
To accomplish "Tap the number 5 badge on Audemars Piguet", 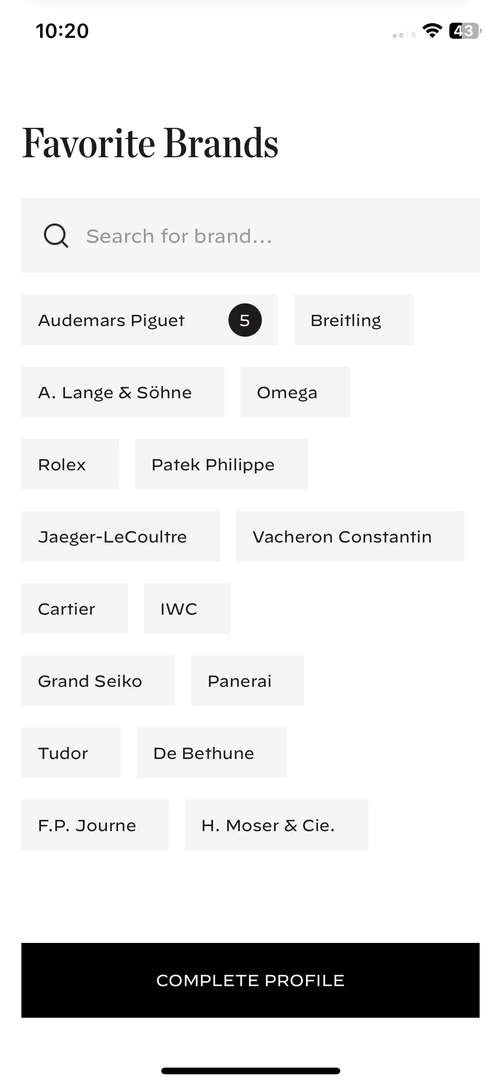I will point(245,320).
